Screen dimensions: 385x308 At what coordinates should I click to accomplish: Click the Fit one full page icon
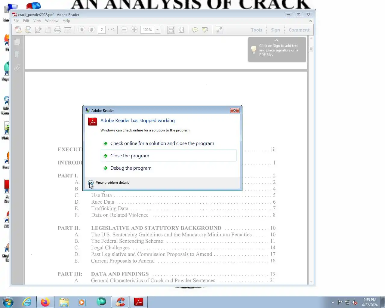181,30
